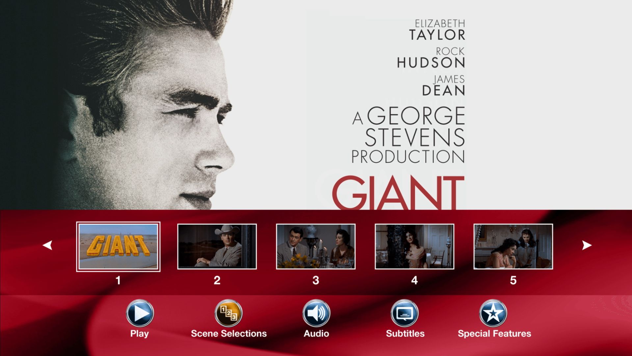
Task: Click the Play menu label
Action: (x=140, y=334)
